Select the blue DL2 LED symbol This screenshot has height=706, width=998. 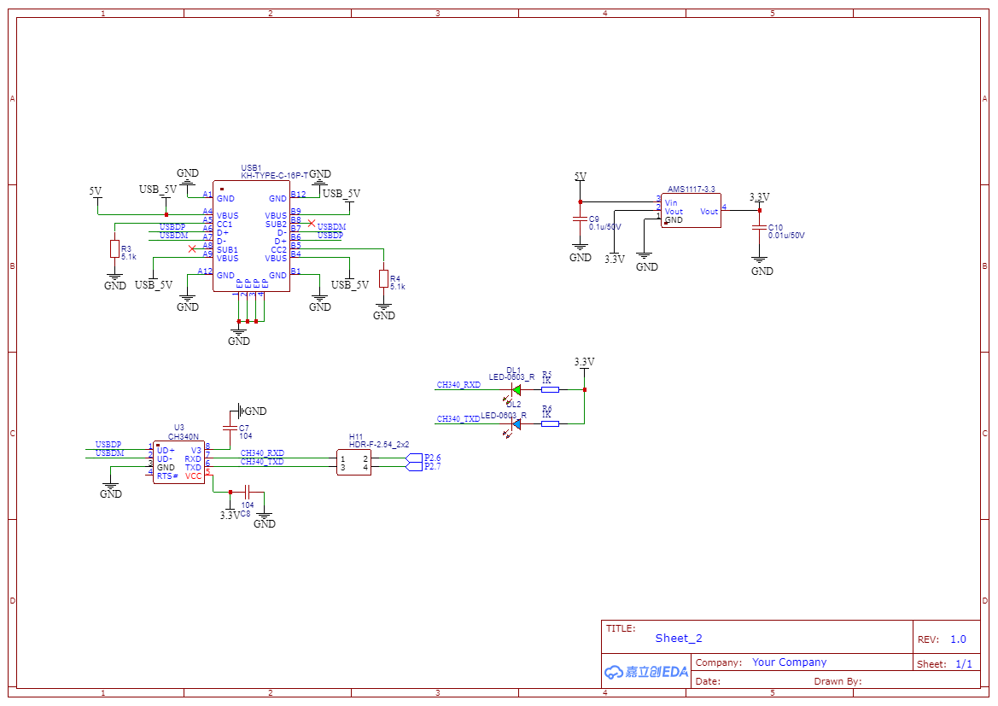[x=517, y=423]
